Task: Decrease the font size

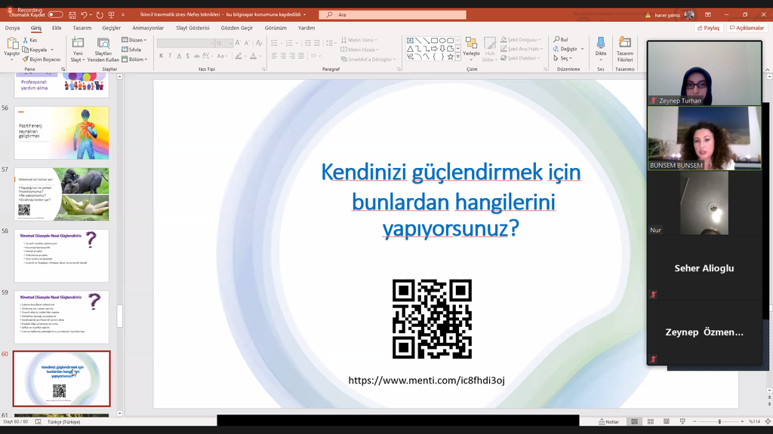Action: click(247, 43)
